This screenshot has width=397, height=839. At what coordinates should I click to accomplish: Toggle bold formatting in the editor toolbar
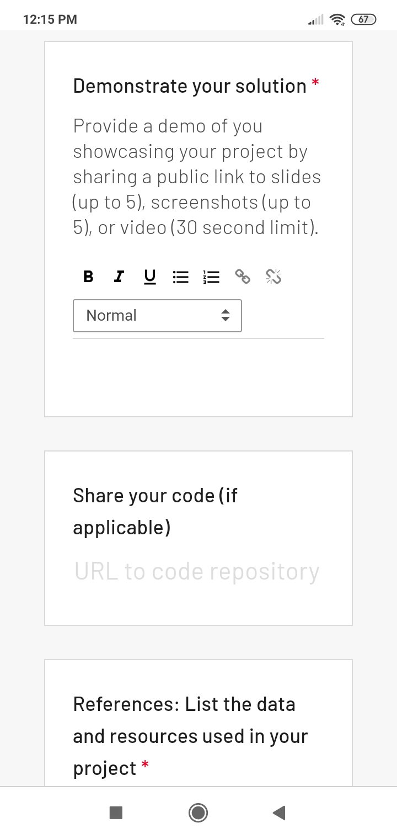click(x=88, y=277)
